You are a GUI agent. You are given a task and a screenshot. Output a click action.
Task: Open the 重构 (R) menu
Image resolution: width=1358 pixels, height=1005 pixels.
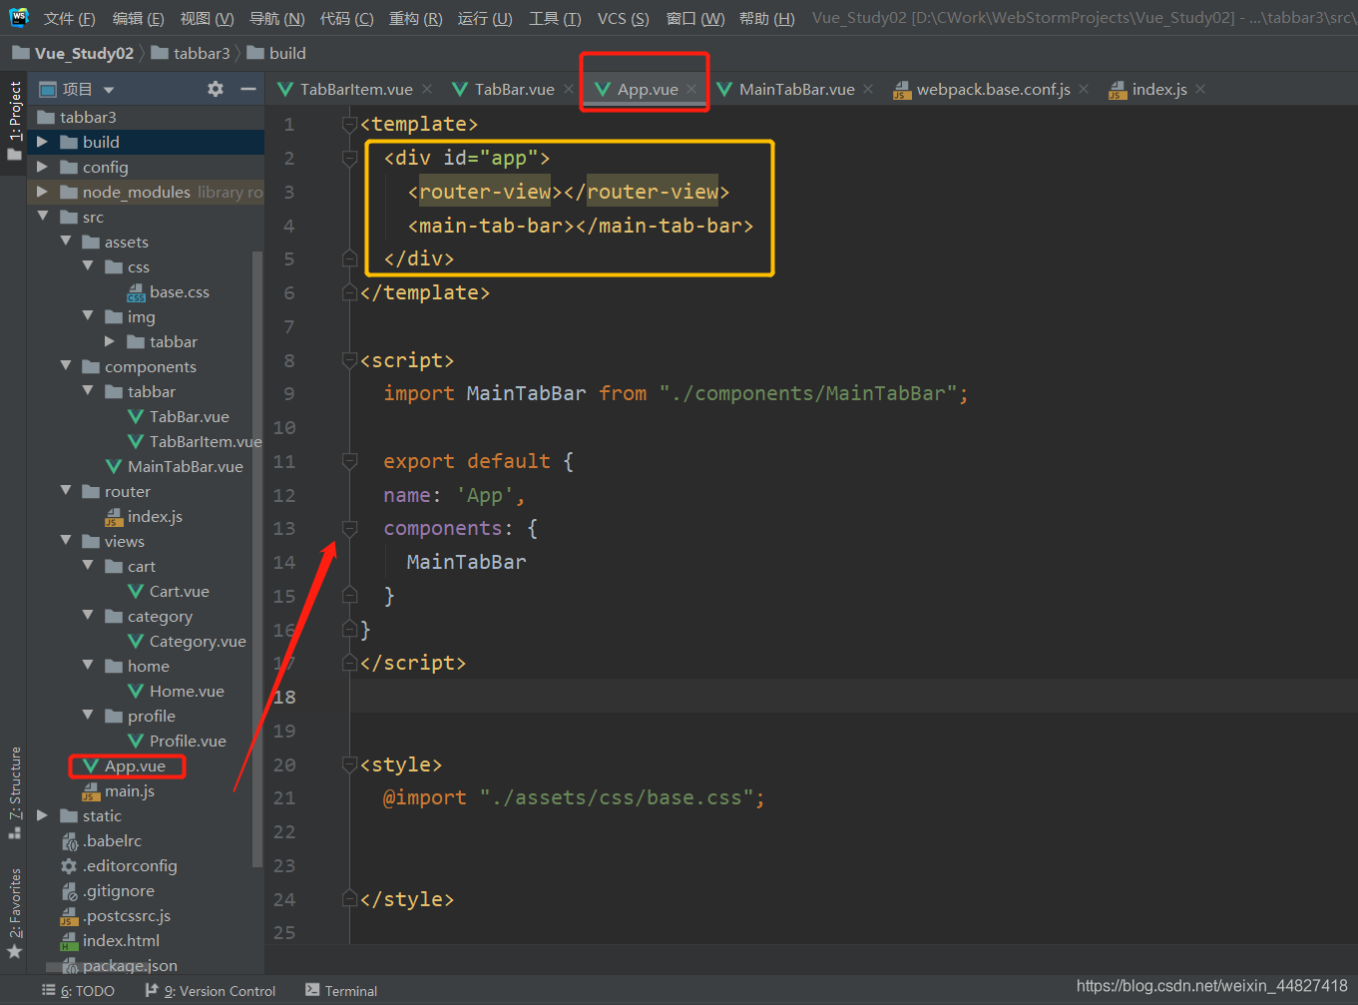click(x=415, y=18)
